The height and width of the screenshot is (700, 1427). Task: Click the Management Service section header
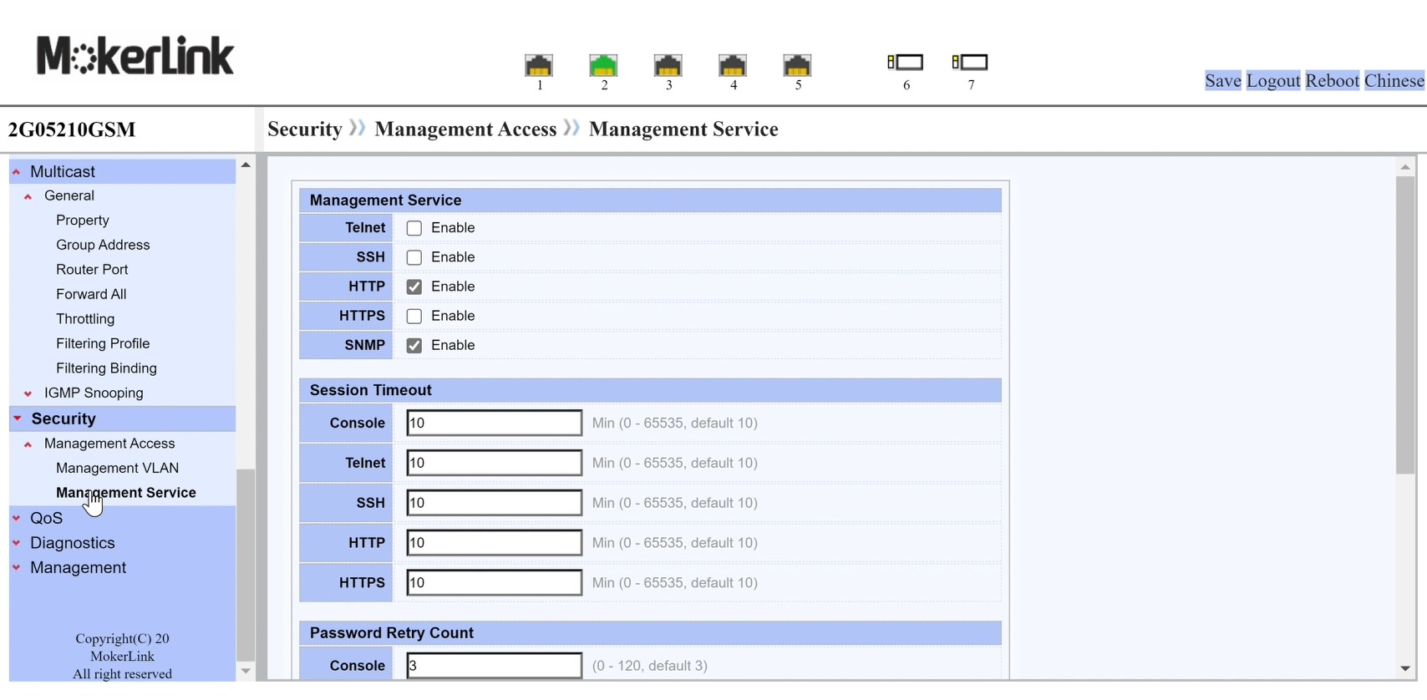coord(650,200)
